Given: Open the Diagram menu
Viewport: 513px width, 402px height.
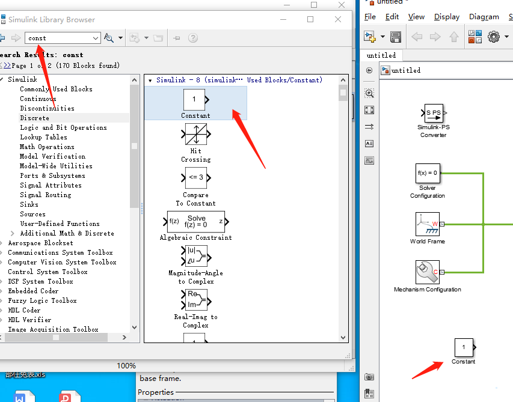Looking at the screenshot, I should 484,16.
